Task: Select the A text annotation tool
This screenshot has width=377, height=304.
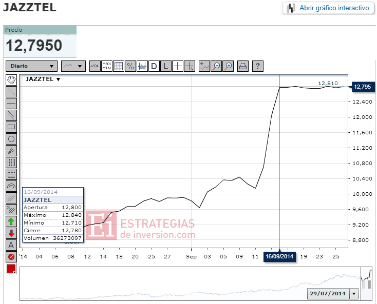Action: click(11, 245)
